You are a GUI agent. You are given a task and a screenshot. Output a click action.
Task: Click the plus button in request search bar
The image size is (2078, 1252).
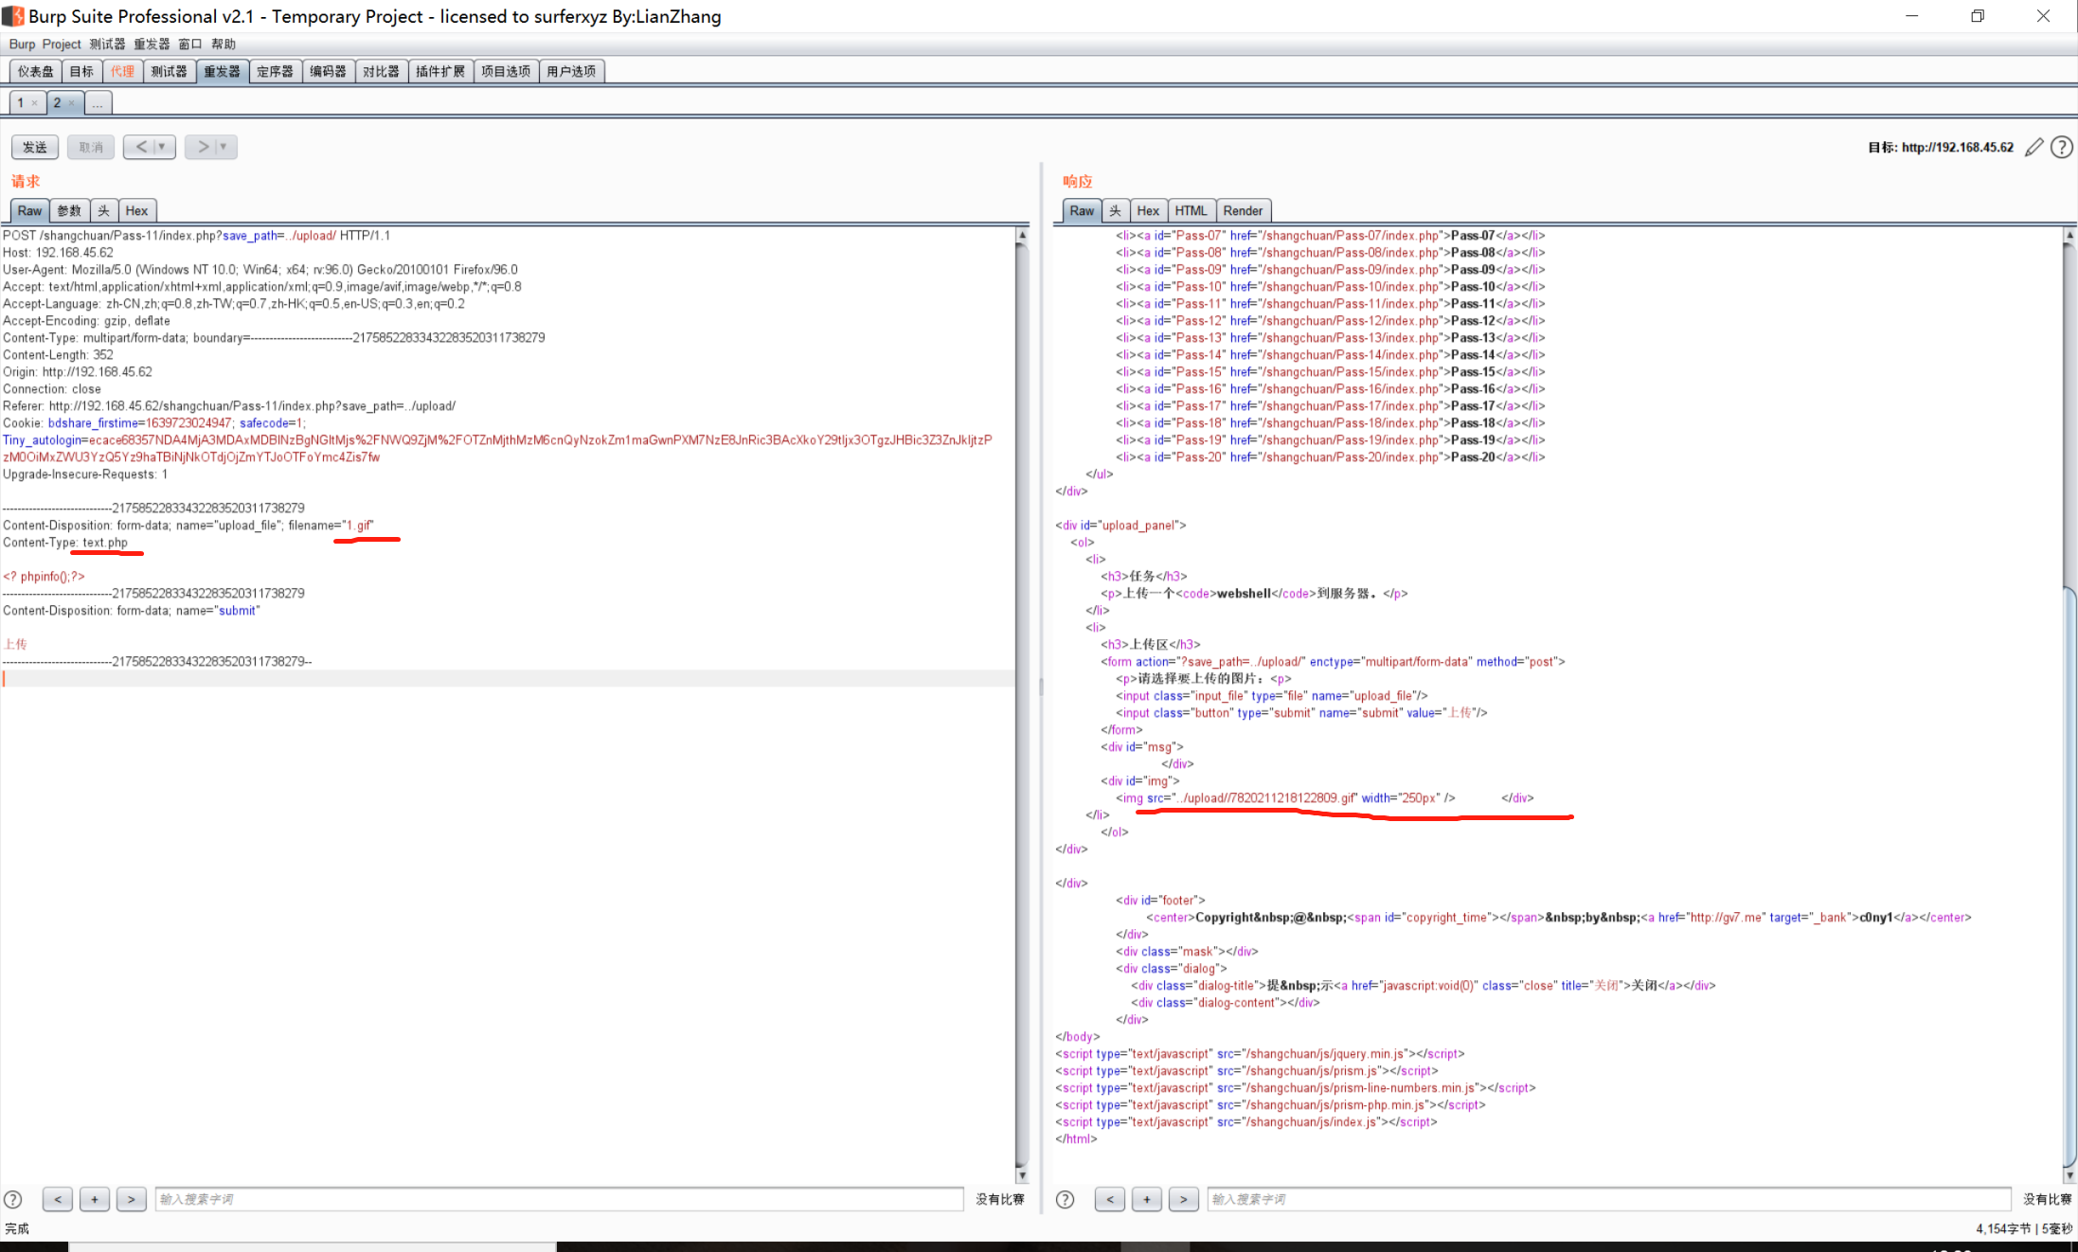click(95, 1199)
